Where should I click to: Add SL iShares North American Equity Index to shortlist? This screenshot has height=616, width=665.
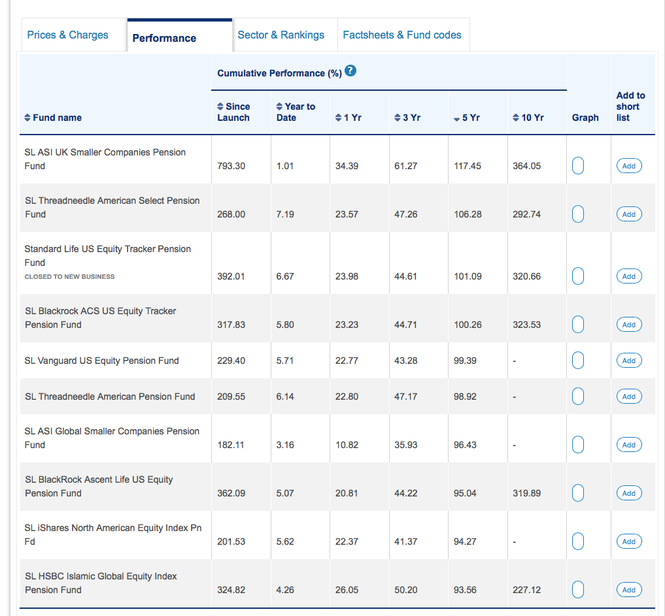click(628, 542)
